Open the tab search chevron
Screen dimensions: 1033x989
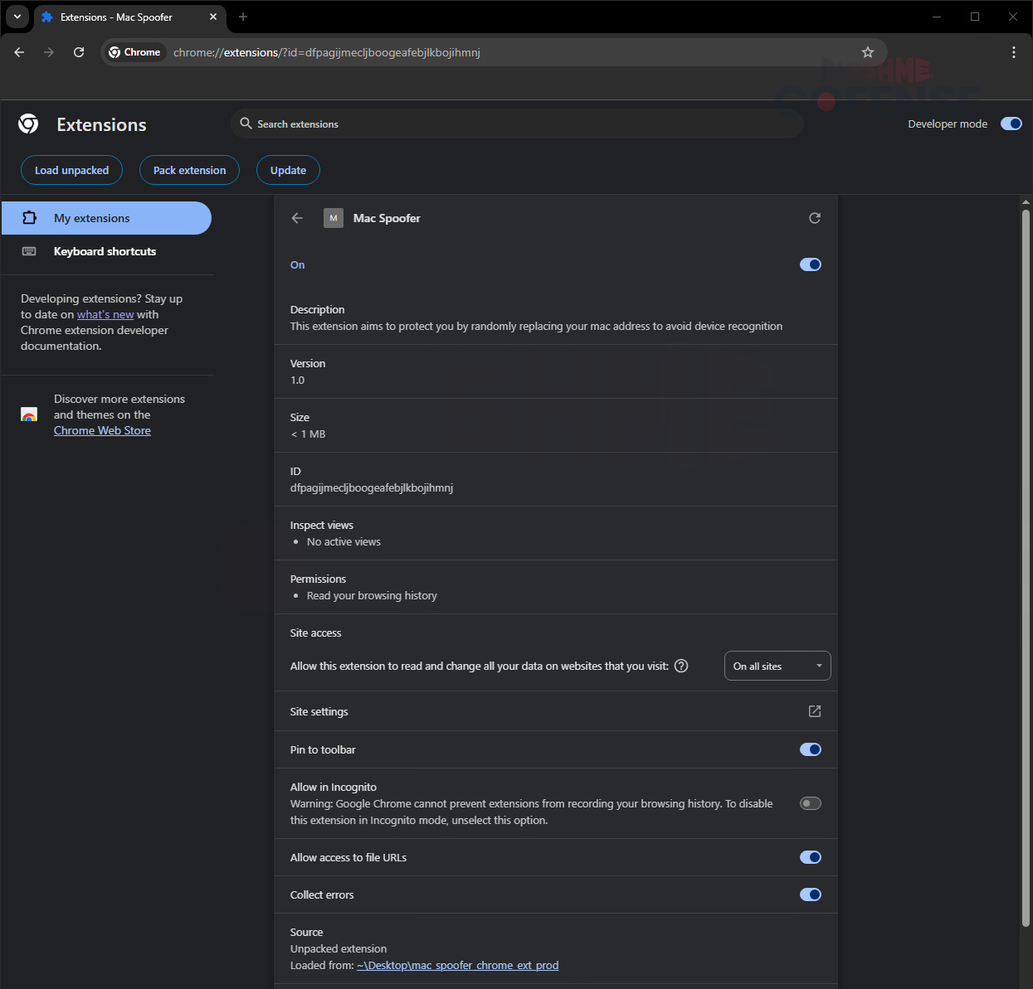point(17,17)
